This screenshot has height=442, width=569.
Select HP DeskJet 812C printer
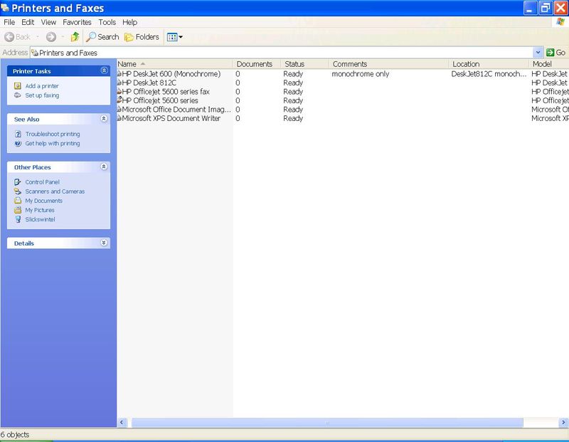[149, 83]
